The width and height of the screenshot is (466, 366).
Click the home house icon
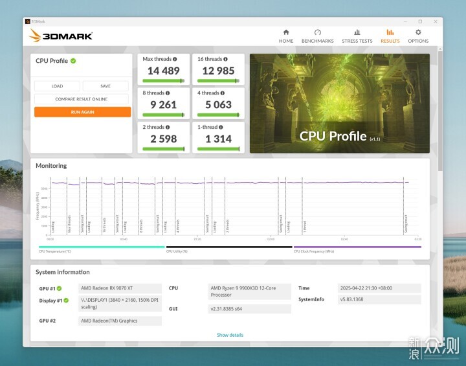tap(286, 32)
